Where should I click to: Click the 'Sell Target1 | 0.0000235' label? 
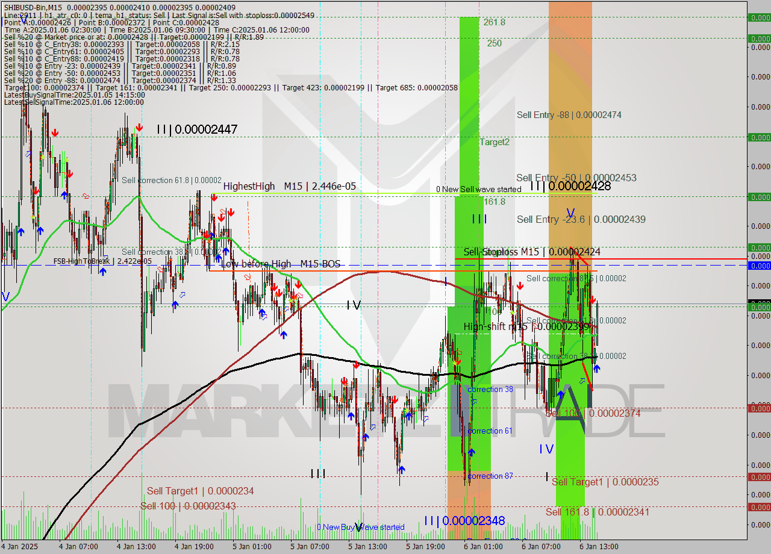[x=605, y=482]
